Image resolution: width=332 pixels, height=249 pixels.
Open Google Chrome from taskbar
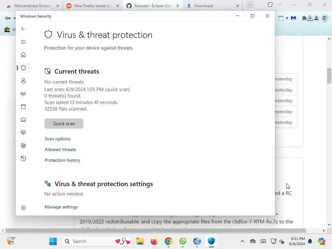pos(169,241)
